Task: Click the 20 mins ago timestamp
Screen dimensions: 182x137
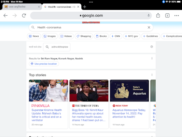Action: click(37, 125)
